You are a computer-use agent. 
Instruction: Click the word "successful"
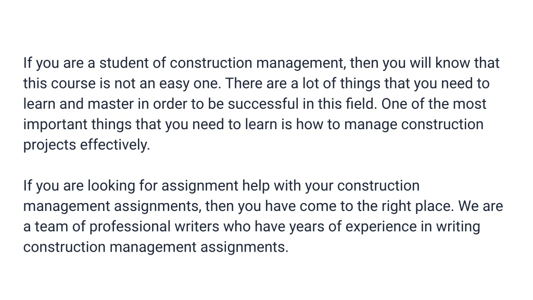pos(263,104)
